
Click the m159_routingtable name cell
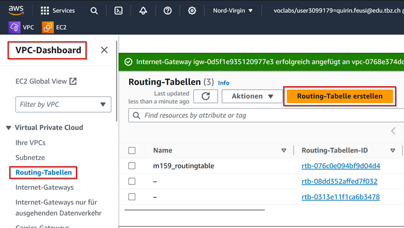pyautogui.click(x=184, y=166)
